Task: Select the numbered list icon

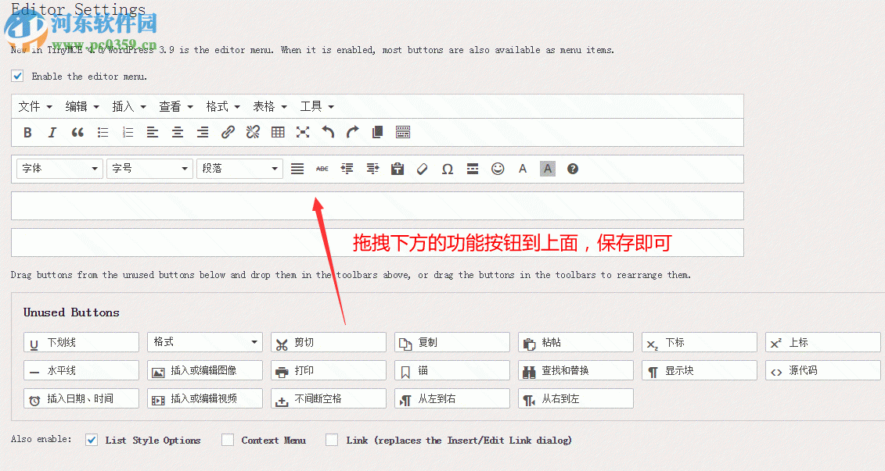Action: point(128,132)
